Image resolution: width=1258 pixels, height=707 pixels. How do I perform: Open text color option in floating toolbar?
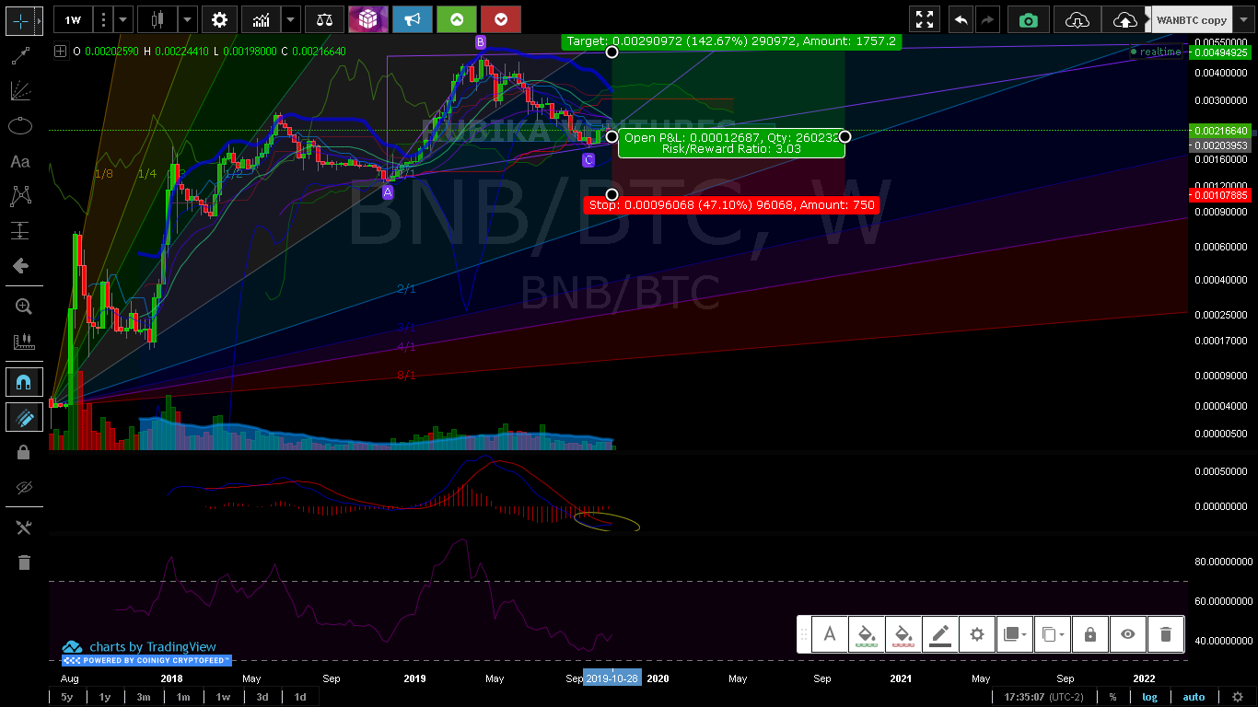pos(830,634)
